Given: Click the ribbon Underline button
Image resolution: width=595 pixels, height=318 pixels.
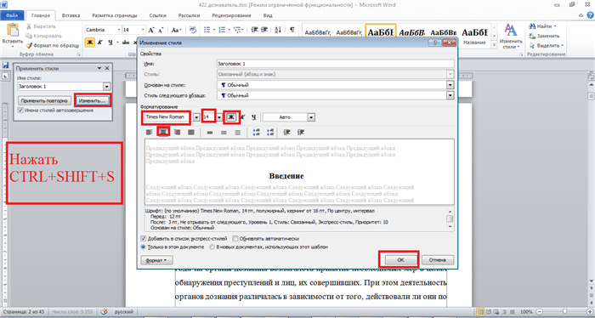Looking at the screenshot, I should 110,43.
